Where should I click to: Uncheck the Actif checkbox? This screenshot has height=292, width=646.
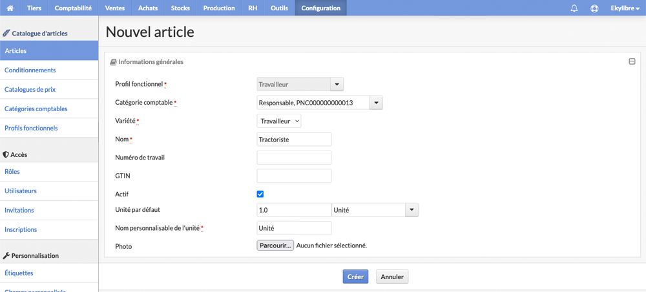tap(260, 194)
